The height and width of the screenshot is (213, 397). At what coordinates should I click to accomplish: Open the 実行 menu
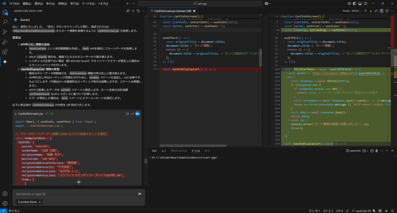coord(74,3)
